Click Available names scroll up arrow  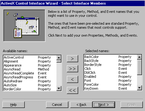click(59, 58)
